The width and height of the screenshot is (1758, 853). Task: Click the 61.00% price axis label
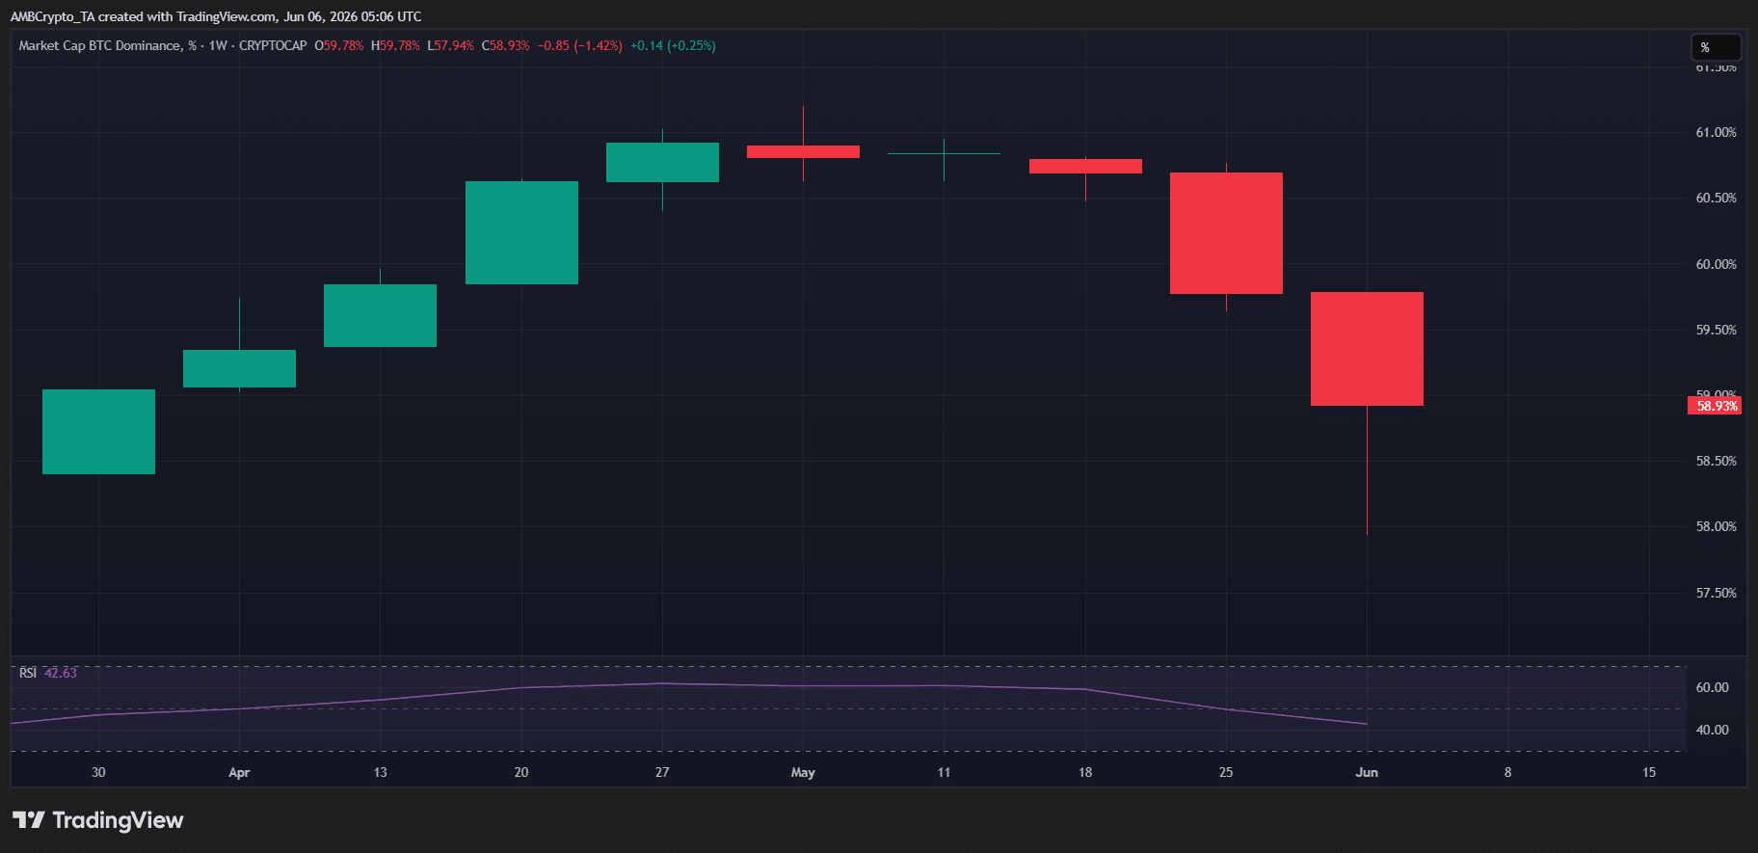[x=1716, y=132]
